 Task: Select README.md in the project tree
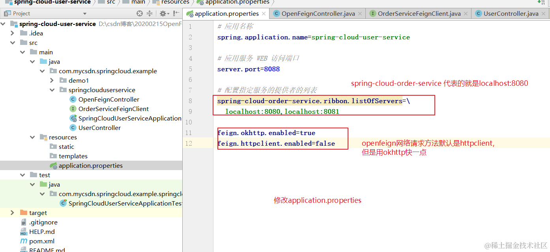click(x=47, y=250)
